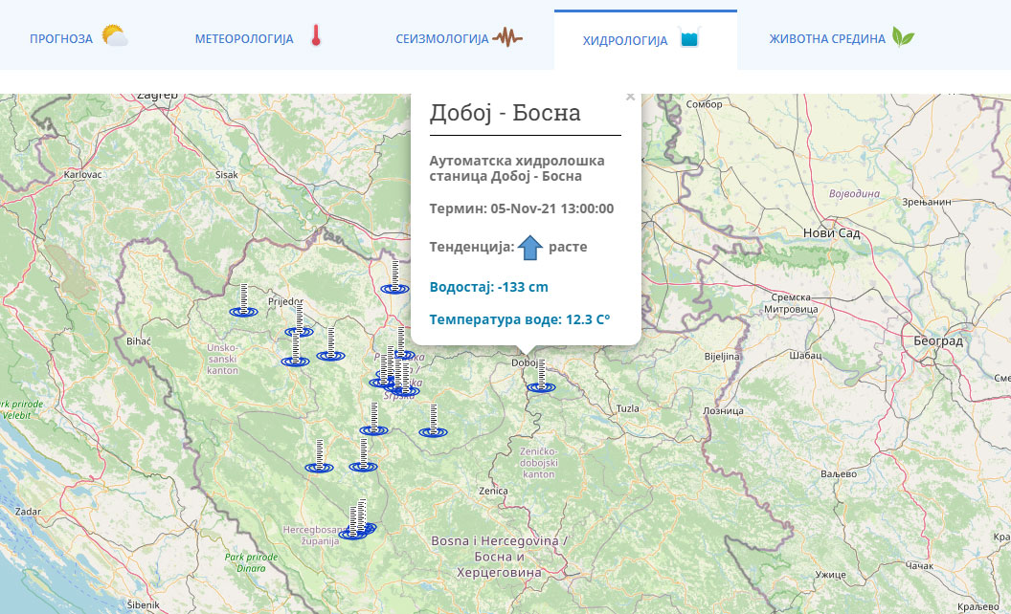This screenshot has width=1011, height=614.
Task: Click the thermometer icon next to Метеорологија
Action: (x=315, y=37)
